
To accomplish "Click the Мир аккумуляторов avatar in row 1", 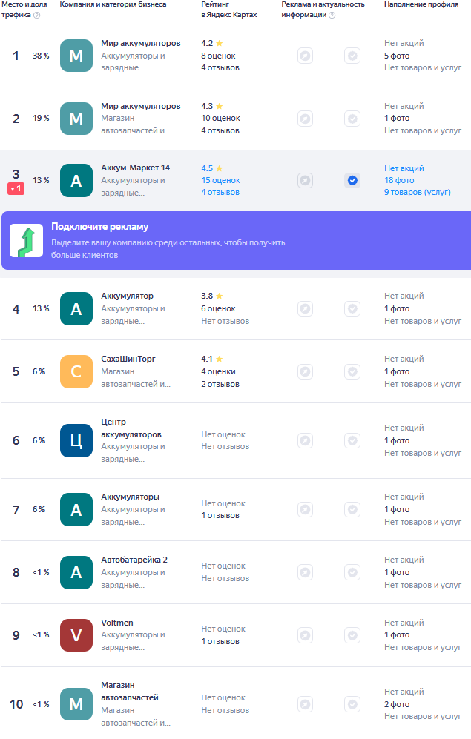I will click(x=76, y=56).
